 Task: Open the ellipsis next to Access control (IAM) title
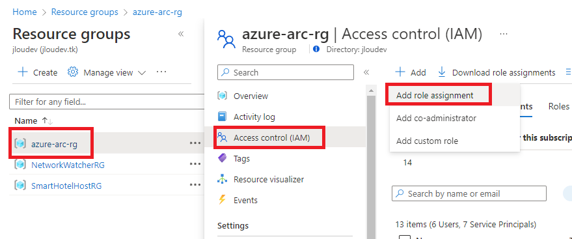504,34
